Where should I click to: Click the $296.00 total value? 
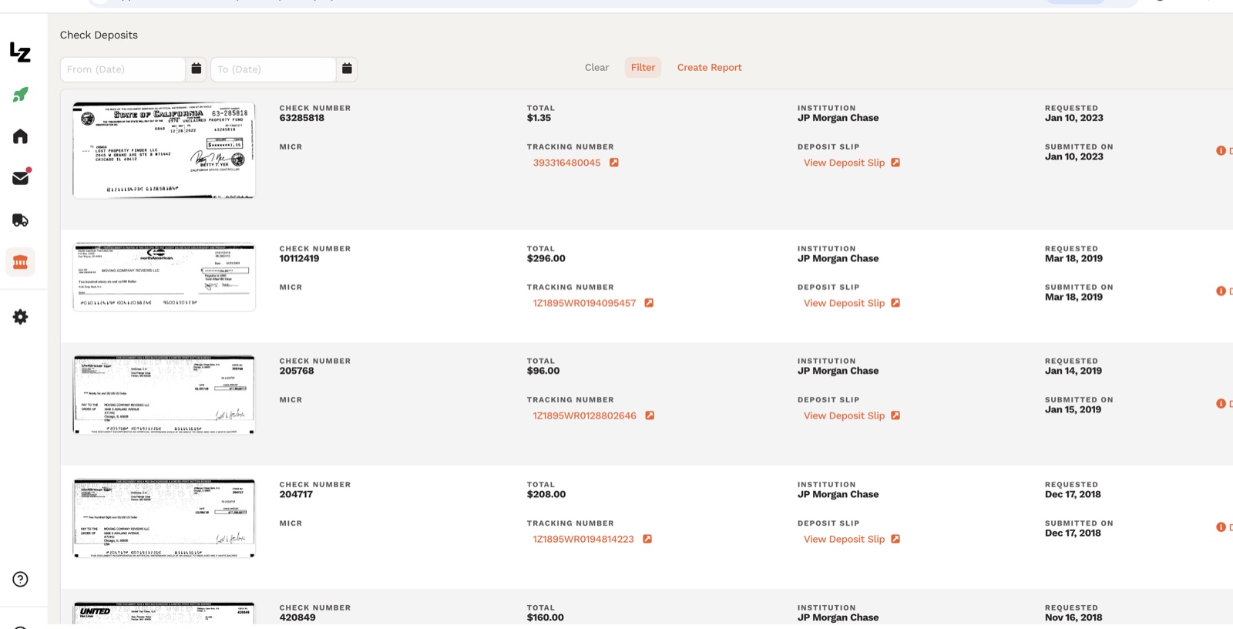pos(546,258)
